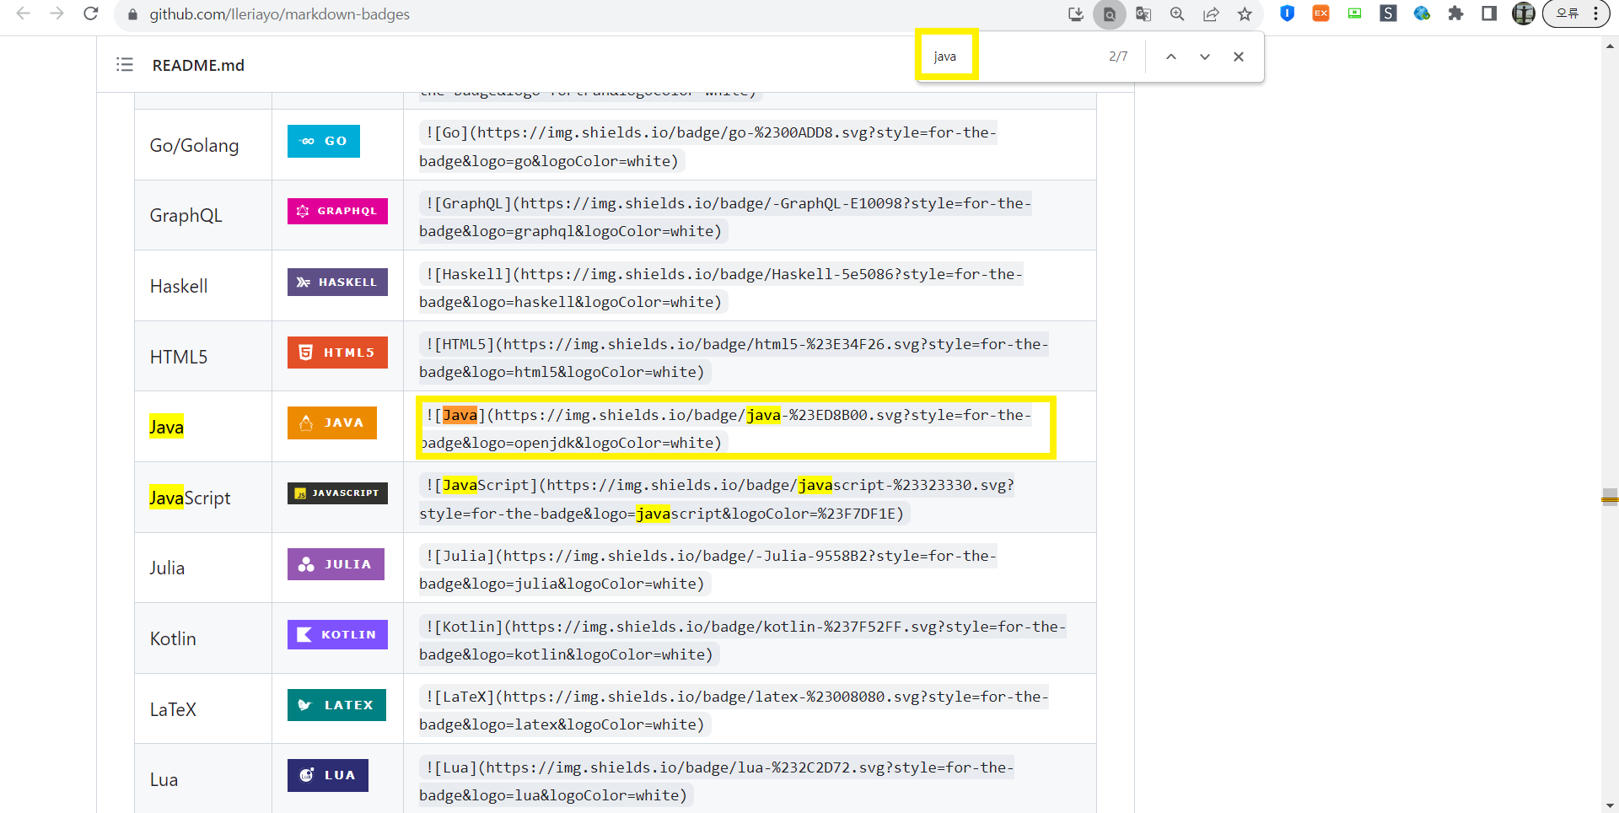Screen dimensions: 1619x813
Task: Click the scrollbar down arrow
Action: [x=1610, y=805]
